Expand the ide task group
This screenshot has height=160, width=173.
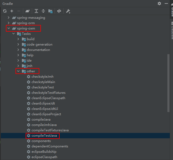click(x=18, y=61)
